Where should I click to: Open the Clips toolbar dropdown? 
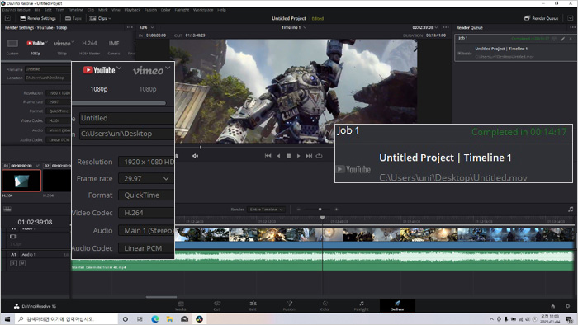tap(100, 18)
